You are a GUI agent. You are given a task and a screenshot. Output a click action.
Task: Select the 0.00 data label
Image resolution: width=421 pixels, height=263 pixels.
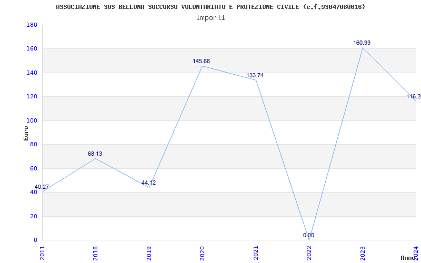(x=308, y=235)
